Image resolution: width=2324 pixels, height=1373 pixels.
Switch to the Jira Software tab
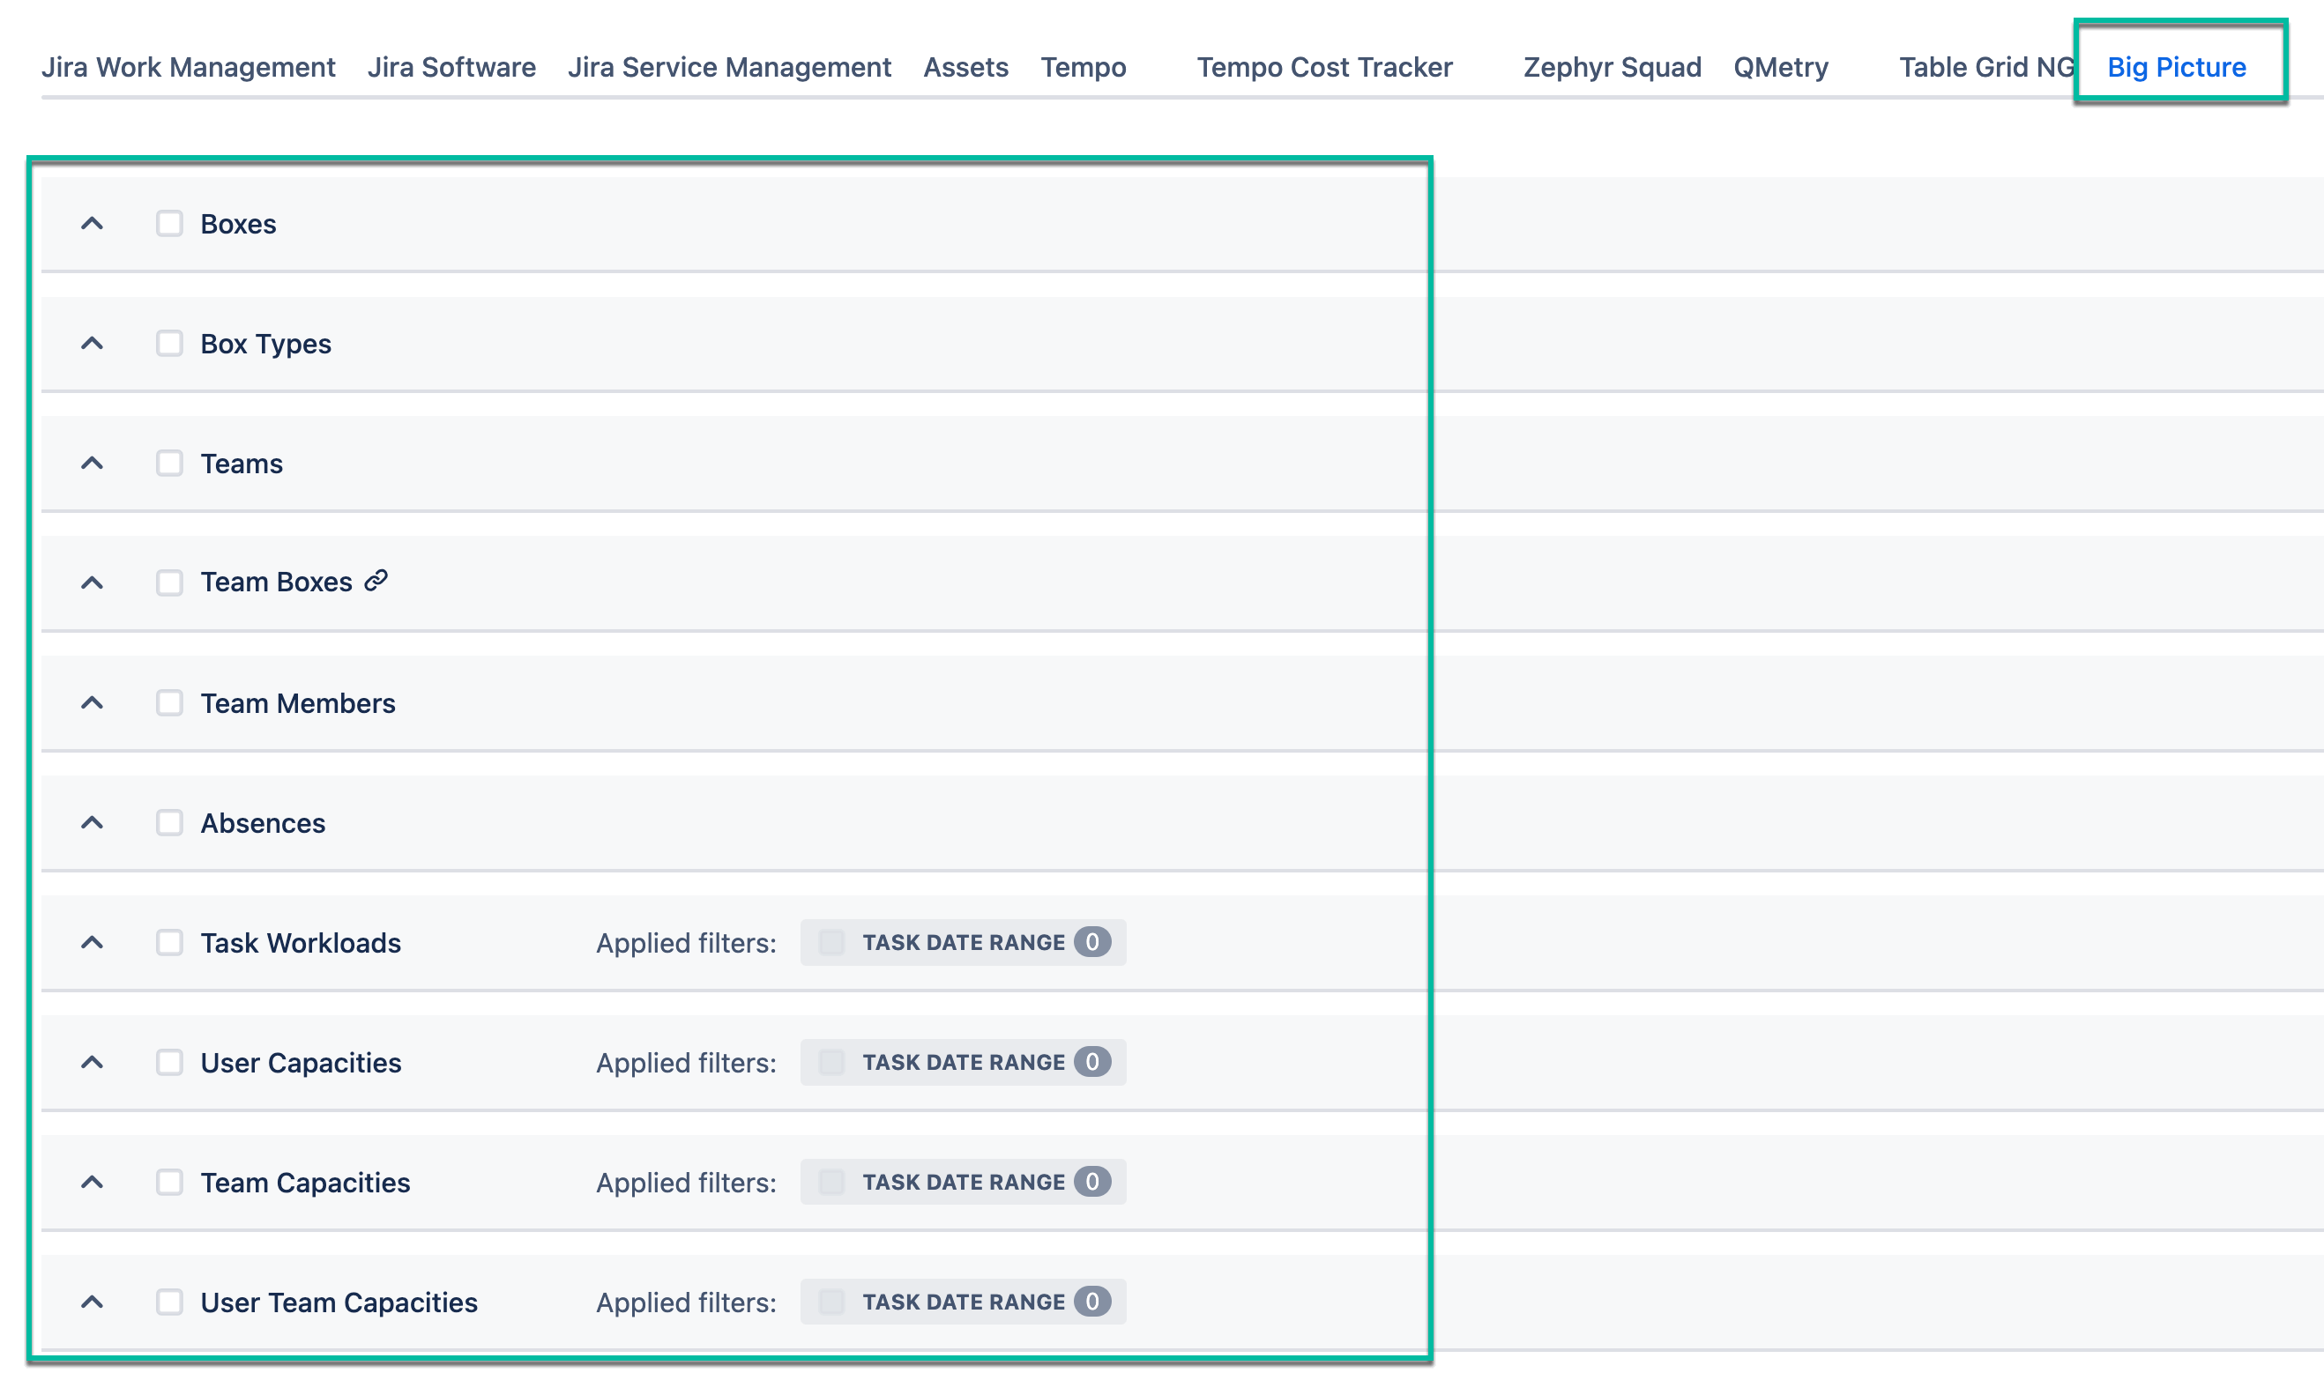452,67
